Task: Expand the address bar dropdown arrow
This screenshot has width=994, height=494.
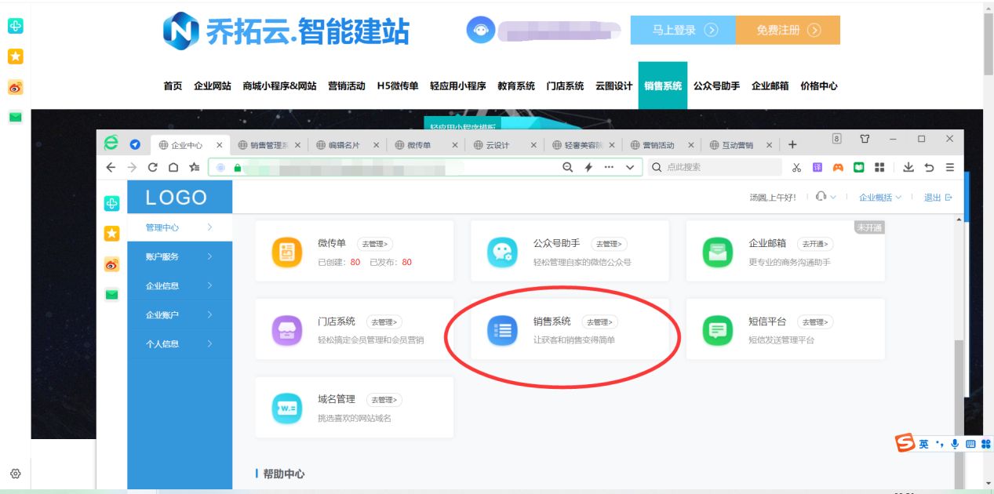Action: 629,167
